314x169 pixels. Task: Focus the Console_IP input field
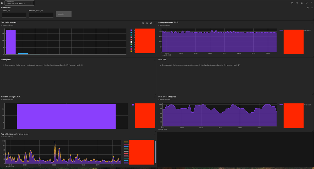click(x=14, y=15)
